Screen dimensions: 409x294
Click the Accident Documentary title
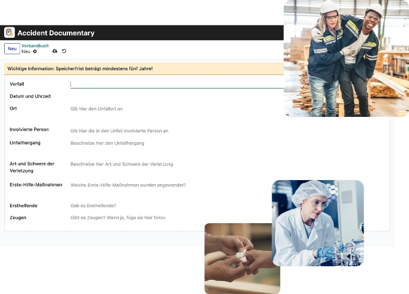tap(56, 33)
